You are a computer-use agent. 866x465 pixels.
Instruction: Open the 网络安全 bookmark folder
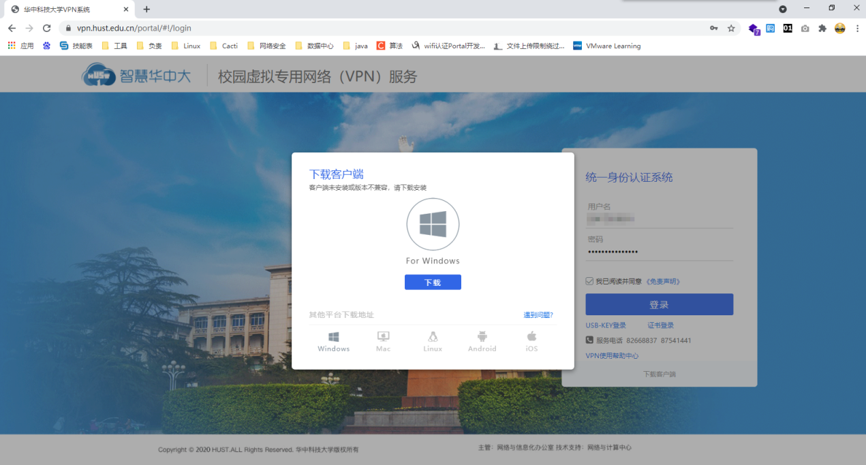coord(266,46)
